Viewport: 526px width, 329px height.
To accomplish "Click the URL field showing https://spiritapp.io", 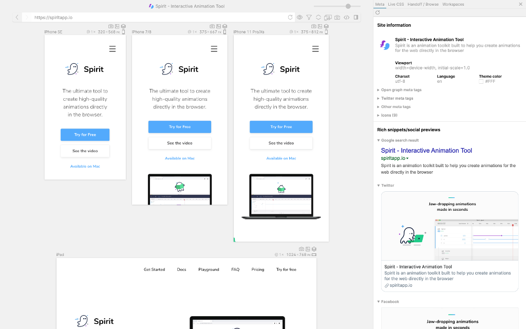I will tap(158, 17).
